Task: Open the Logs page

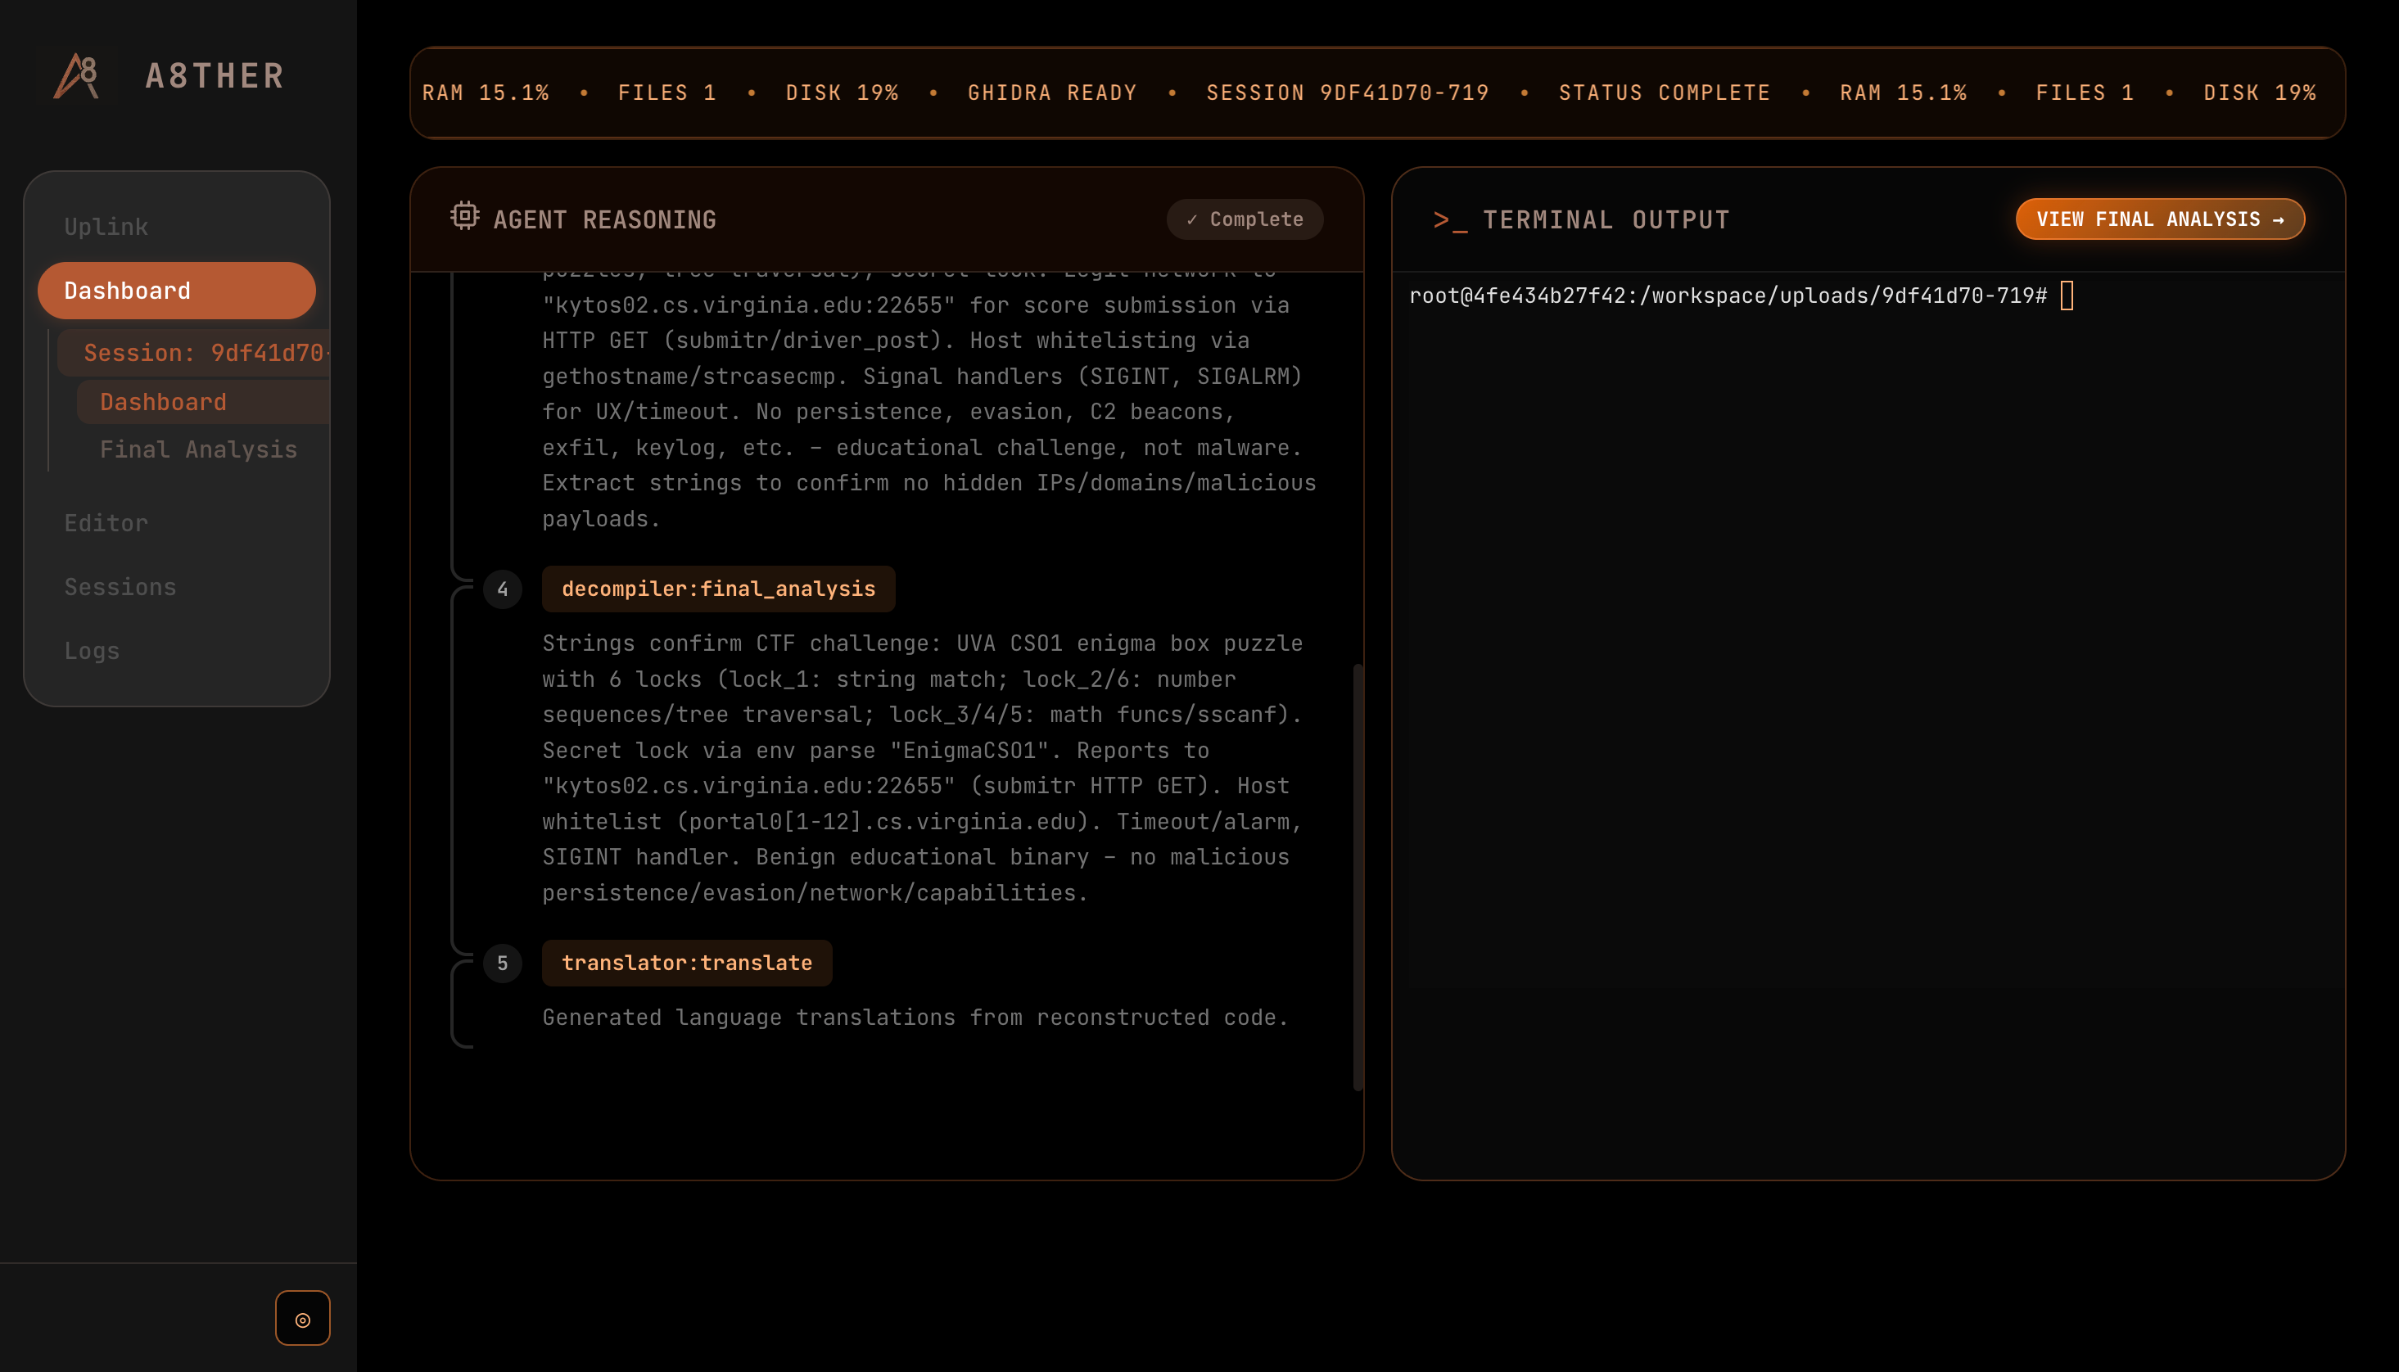Action: [x=93, y=651]
